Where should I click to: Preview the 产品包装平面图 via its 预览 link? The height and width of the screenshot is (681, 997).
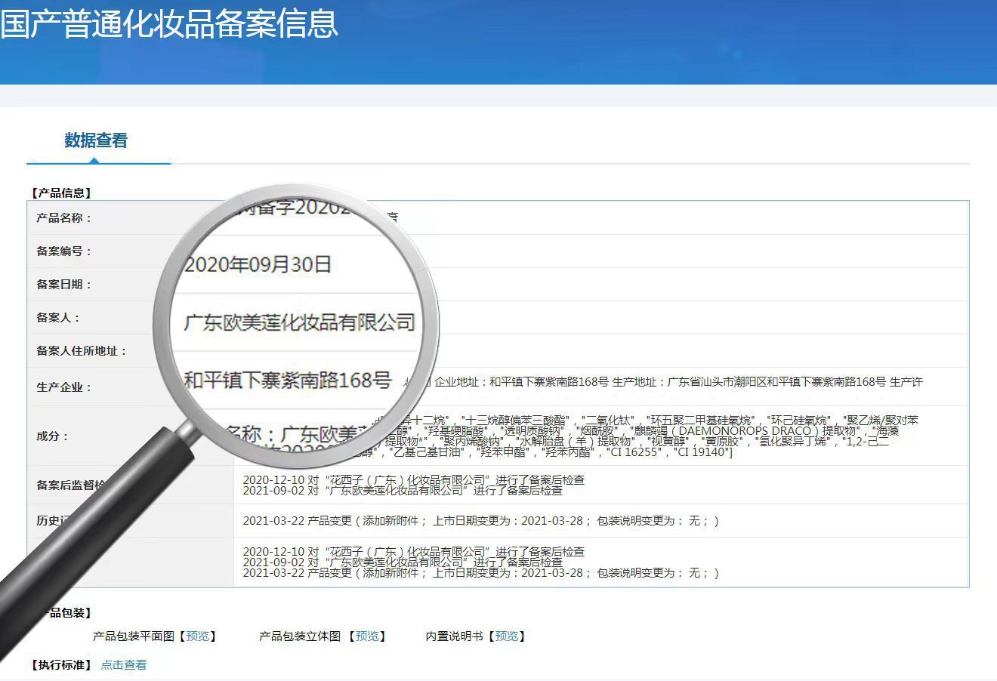tap(198, 636)
